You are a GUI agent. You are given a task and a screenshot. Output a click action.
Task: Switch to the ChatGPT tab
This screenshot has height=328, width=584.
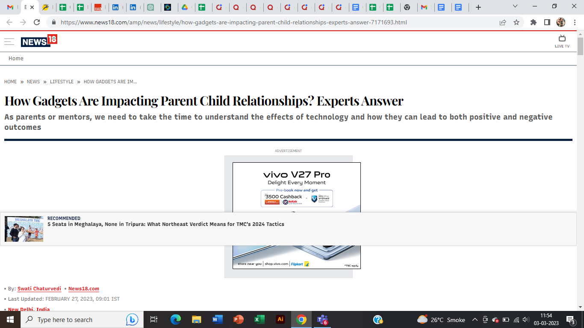point(150,7)
